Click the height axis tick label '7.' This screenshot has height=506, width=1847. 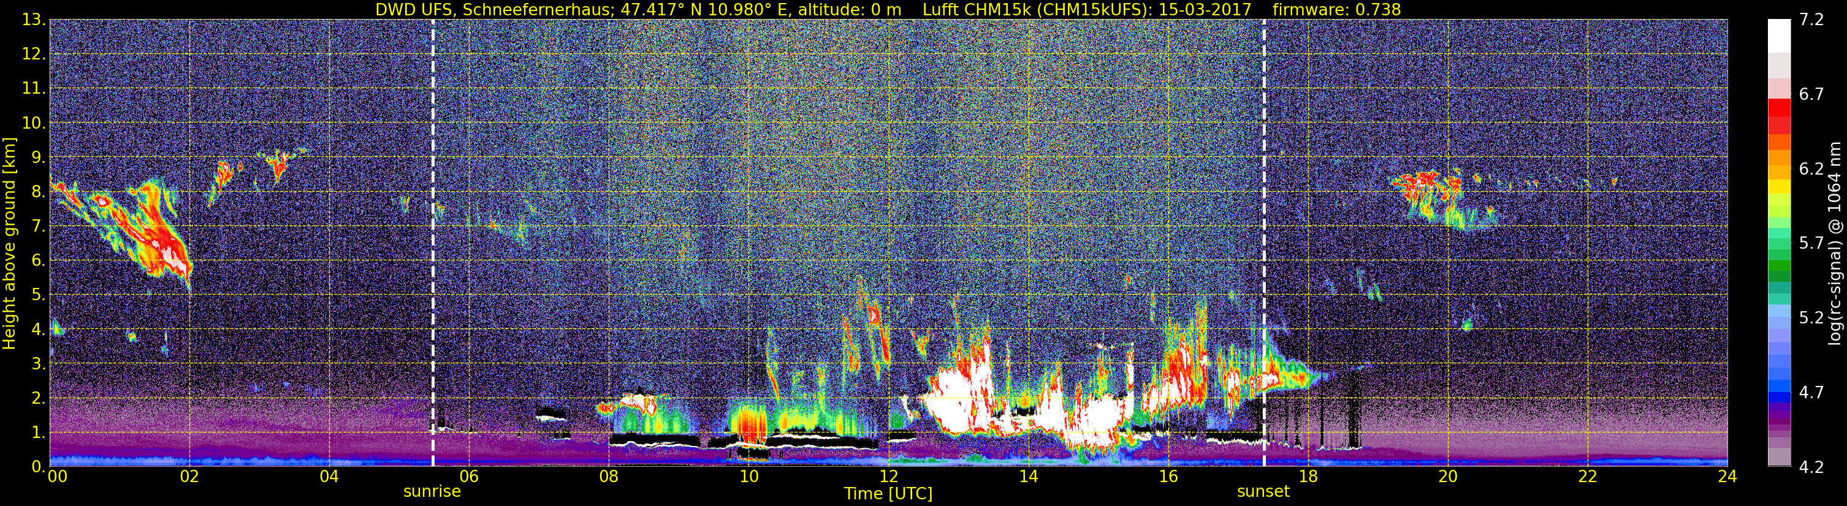[39, 227]
